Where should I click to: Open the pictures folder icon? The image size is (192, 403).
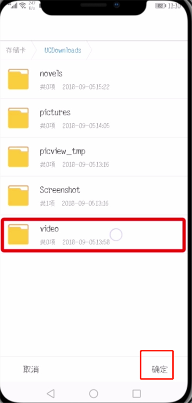coord(18,118)
